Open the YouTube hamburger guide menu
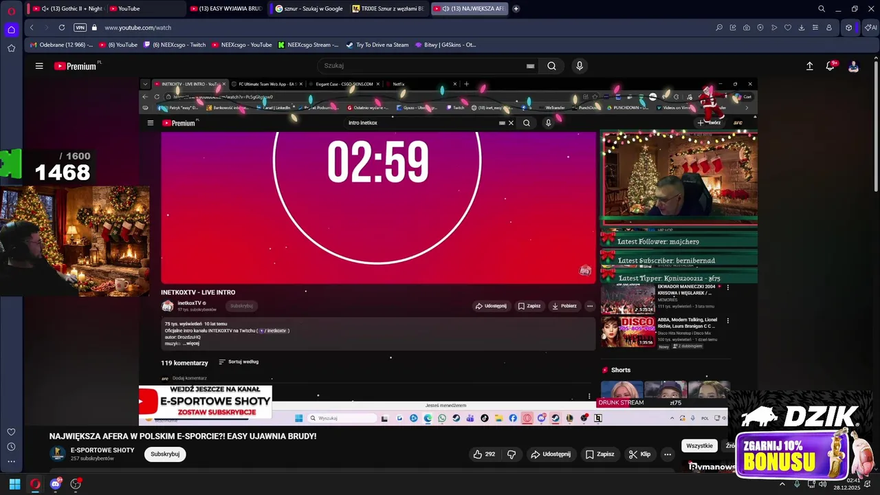 click(x=39, y=66)
